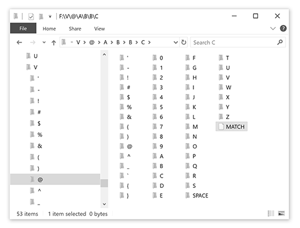Open the View ribbon tab
300x228 pixels.
pyautogui.click(x=99, y=29)
